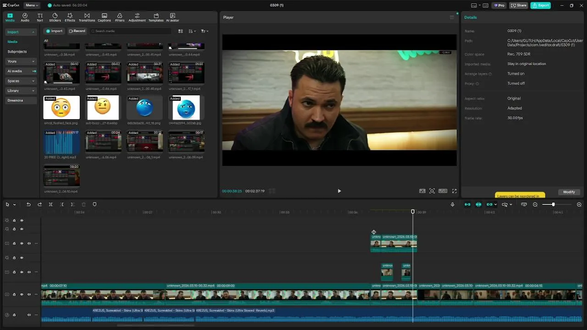Screen dimensions: 587x330
Task: Toggle preview axis icon
Action: tap(504, 204)
